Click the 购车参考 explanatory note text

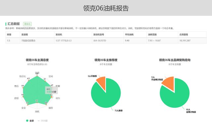click(89, 28)
